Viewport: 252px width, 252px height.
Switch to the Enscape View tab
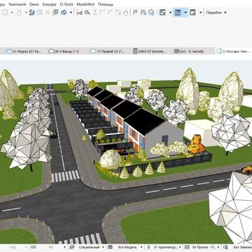(x=234, y=51)
